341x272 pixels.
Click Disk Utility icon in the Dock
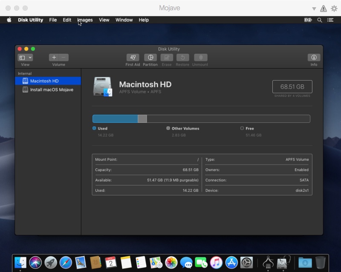coord(283,263)
